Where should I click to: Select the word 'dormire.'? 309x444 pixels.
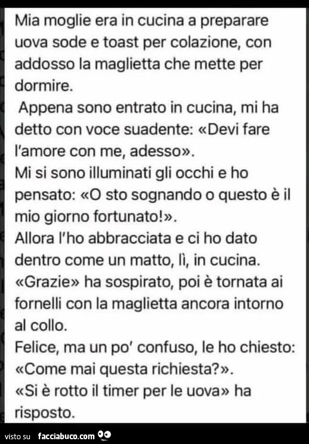click(44, 85)
